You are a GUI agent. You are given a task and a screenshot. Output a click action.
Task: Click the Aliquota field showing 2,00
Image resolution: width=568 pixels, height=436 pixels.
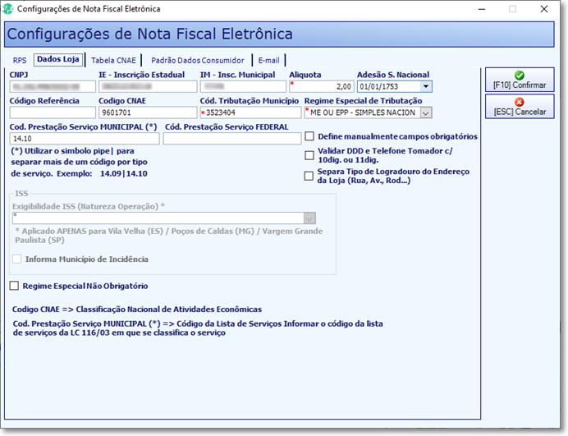321,86
